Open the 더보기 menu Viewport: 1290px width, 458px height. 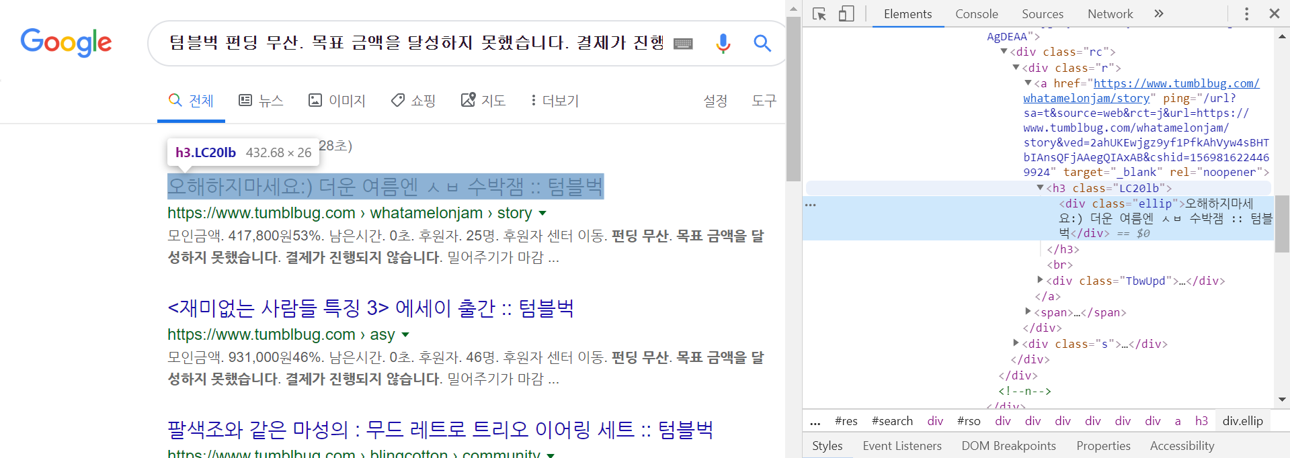(x=555, y=101)
